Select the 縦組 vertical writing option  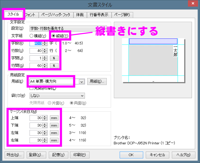53,36
